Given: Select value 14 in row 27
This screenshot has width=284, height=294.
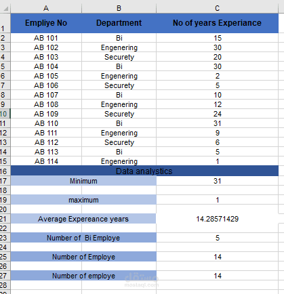Looking at the screenshot, I should pos(217,276).
